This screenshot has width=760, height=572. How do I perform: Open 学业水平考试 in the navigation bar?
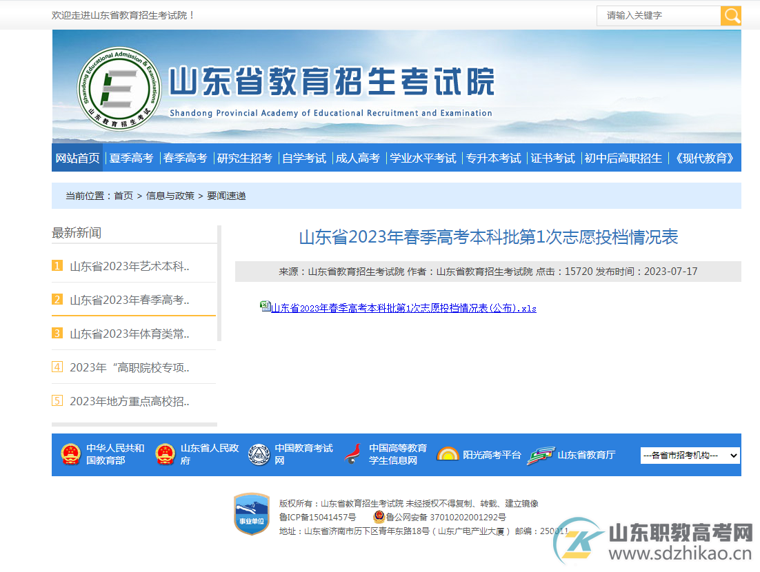tap(423, 158)
